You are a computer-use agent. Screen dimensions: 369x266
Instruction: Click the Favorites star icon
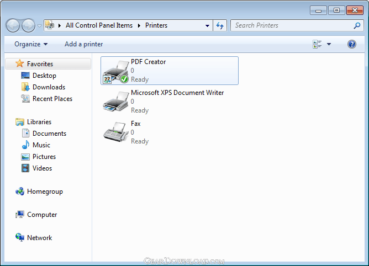pos(20,63)
